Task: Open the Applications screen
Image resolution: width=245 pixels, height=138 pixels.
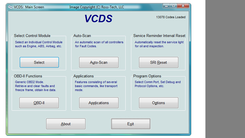Action: coord(99,103)
